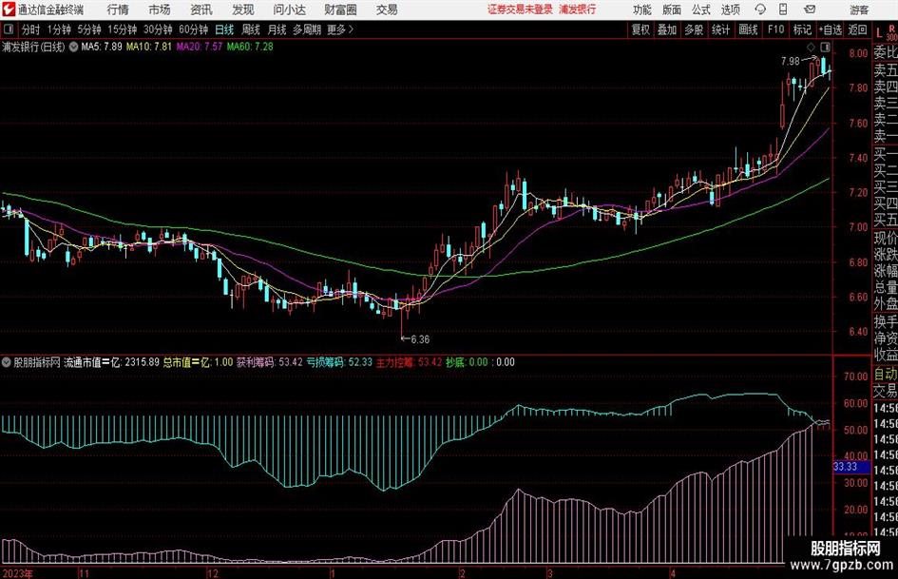The image size is (898, 579).
Task: Click the Tongdaxin red logo icon
Action: pos(9,10)
